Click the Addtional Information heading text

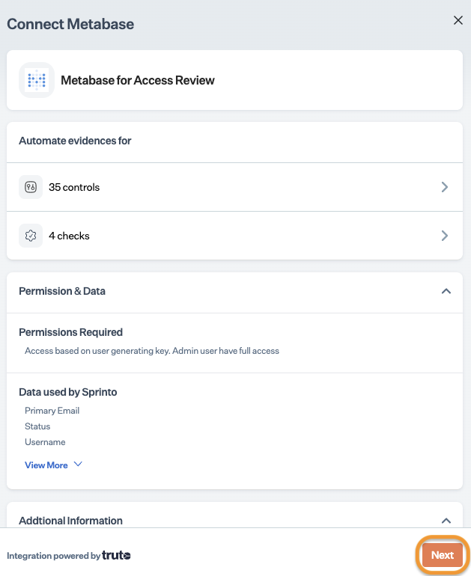[70, 521]
